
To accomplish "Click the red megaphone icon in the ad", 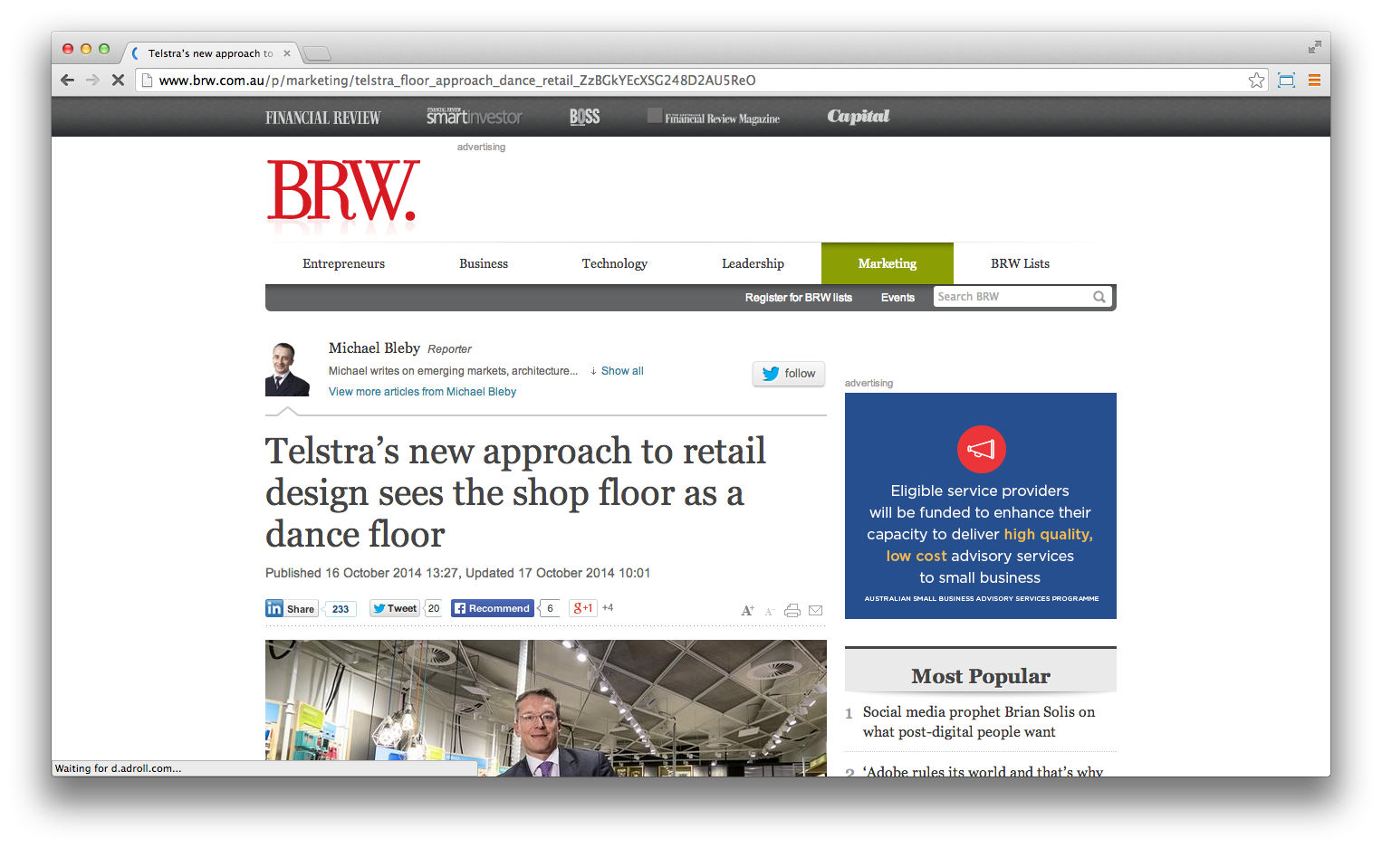I will click(982, 449).
